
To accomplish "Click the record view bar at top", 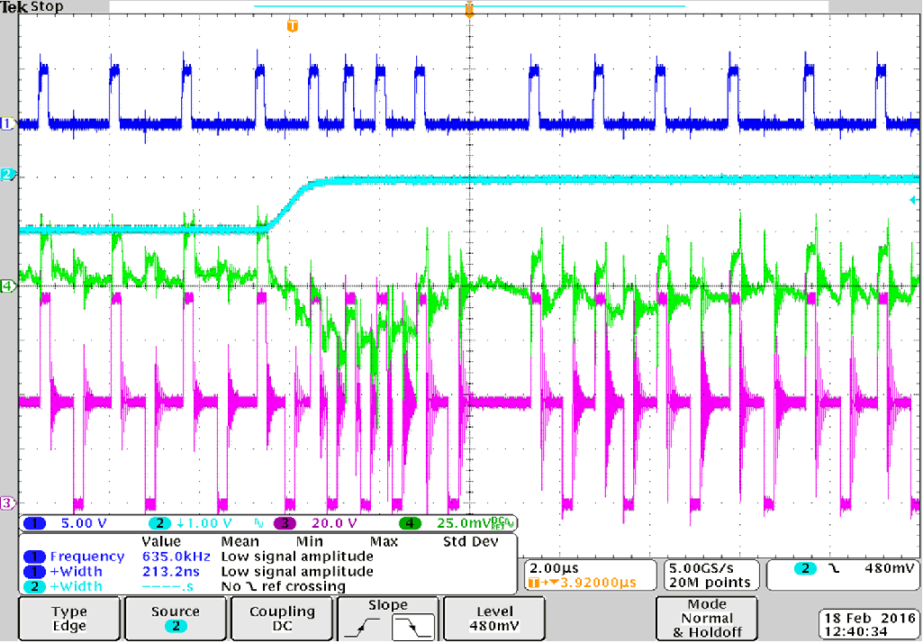I will (x=468, y=6).
